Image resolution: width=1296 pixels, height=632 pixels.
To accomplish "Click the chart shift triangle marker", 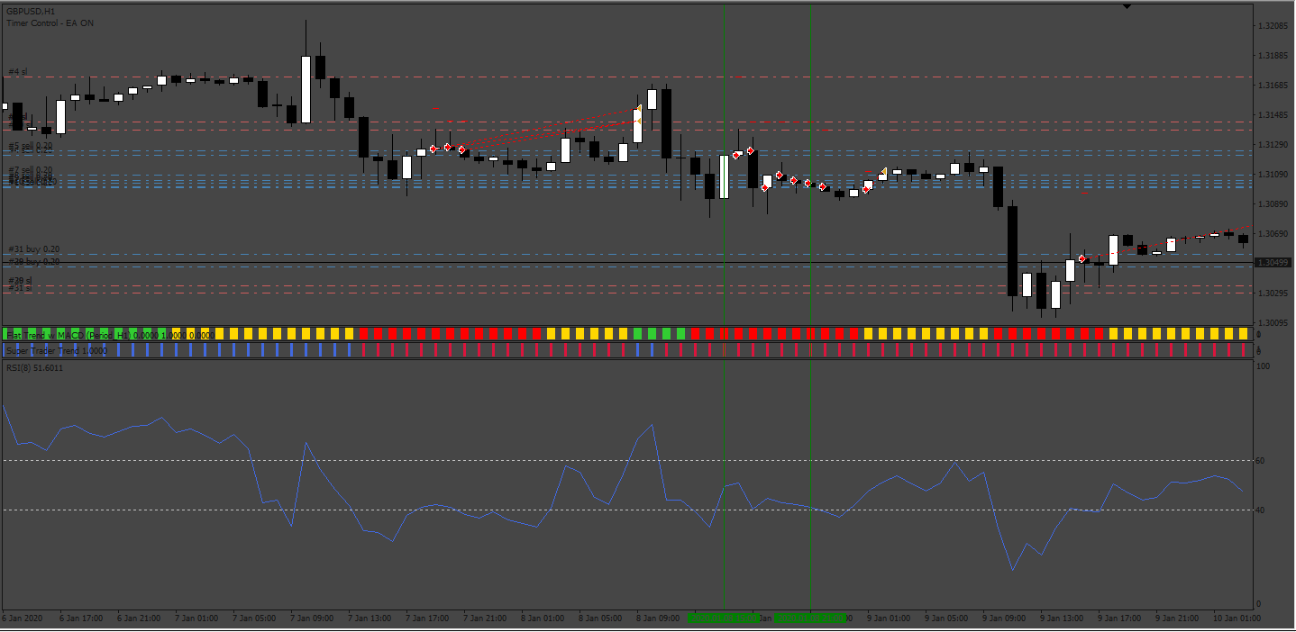I will coord(1126,7).
